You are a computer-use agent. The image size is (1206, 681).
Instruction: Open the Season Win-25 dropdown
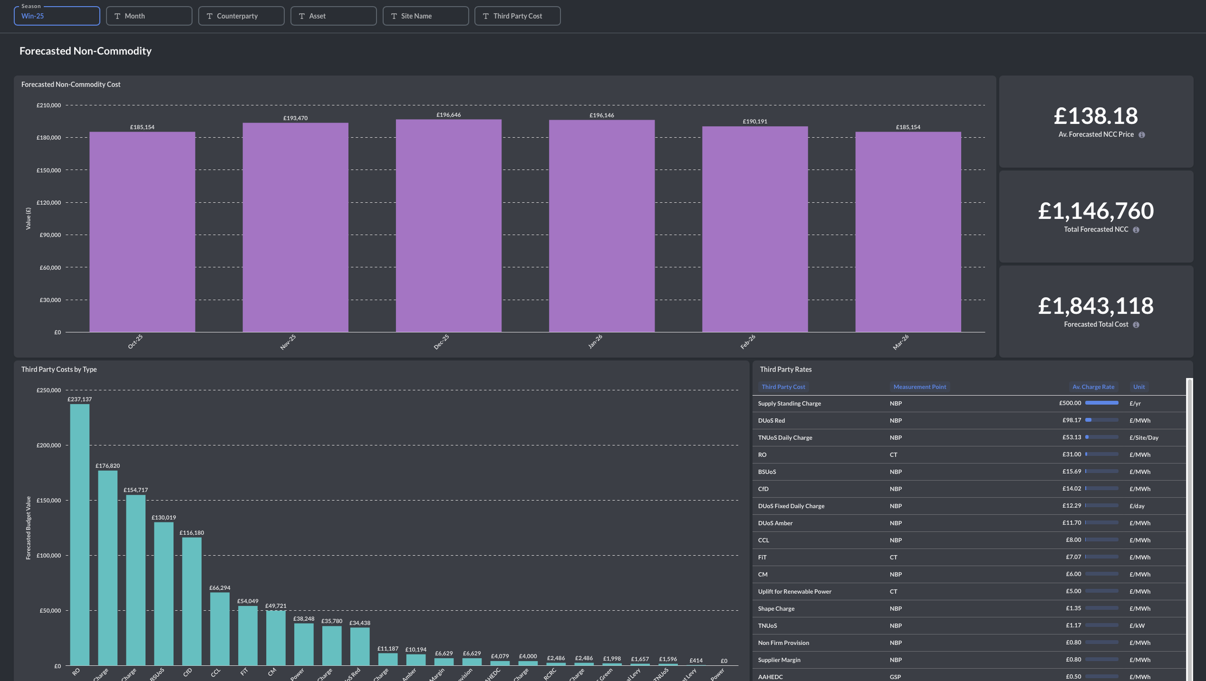57,16
